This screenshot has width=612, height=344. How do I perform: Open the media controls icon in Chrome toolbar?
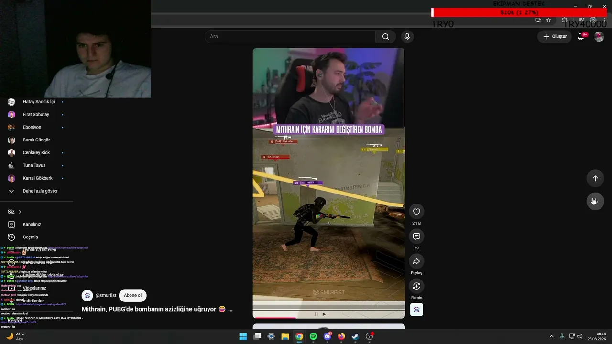point(581,20)
